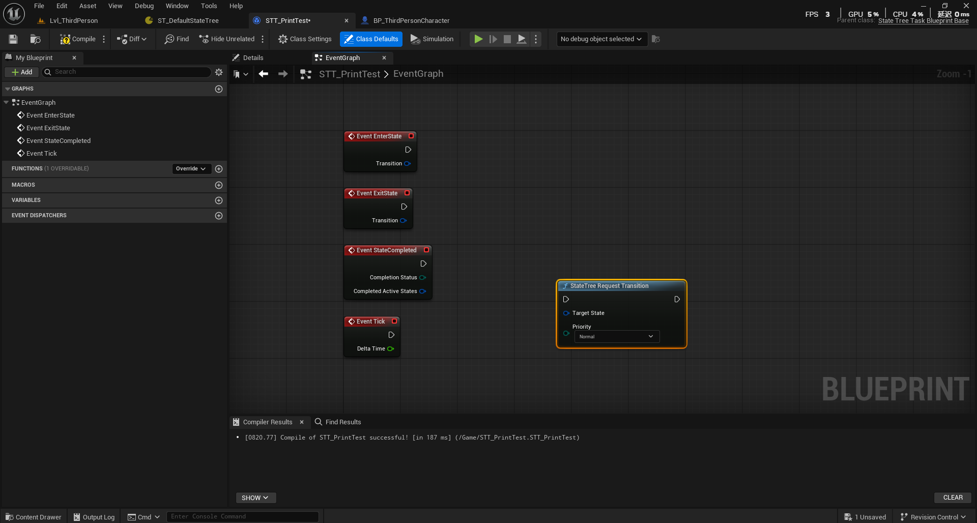The image size is (977, 523).
Task: Navigate back in graph history
Action: point(263,74)
